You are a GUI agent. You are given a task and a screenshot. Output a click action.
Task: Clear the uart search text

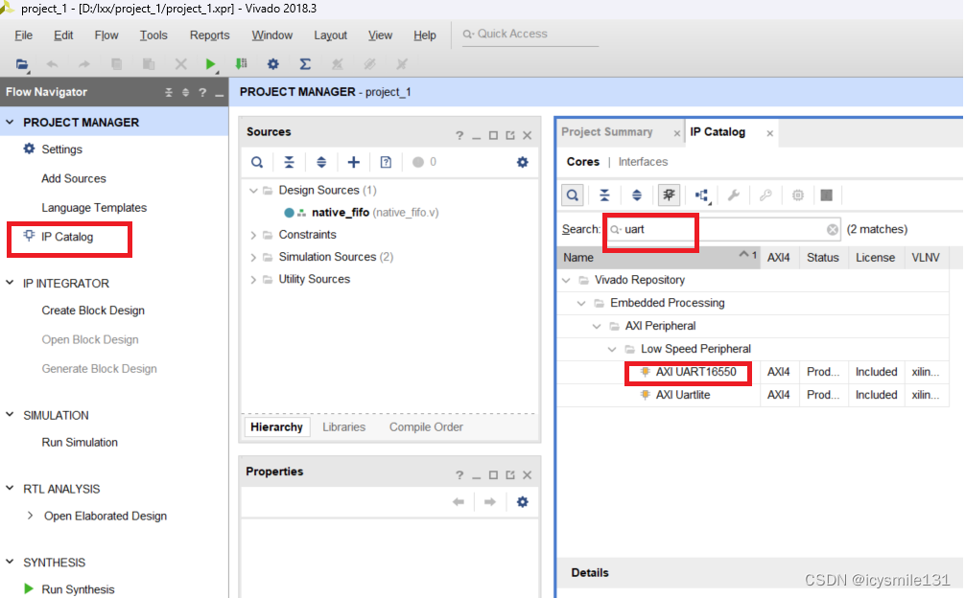(832, 229)
